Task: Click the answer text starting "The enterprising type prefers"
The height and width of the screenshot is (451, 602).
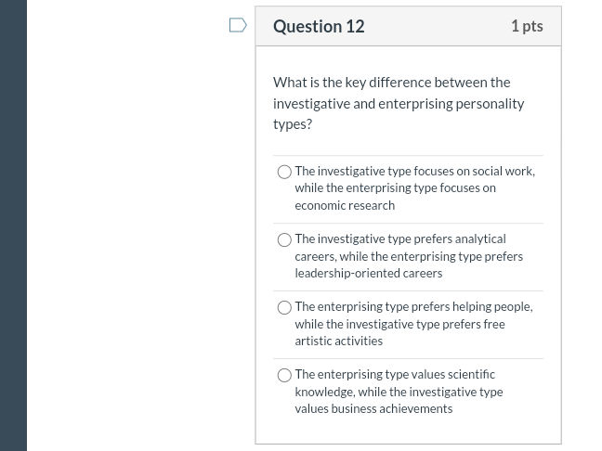Action: click(413, 306)
